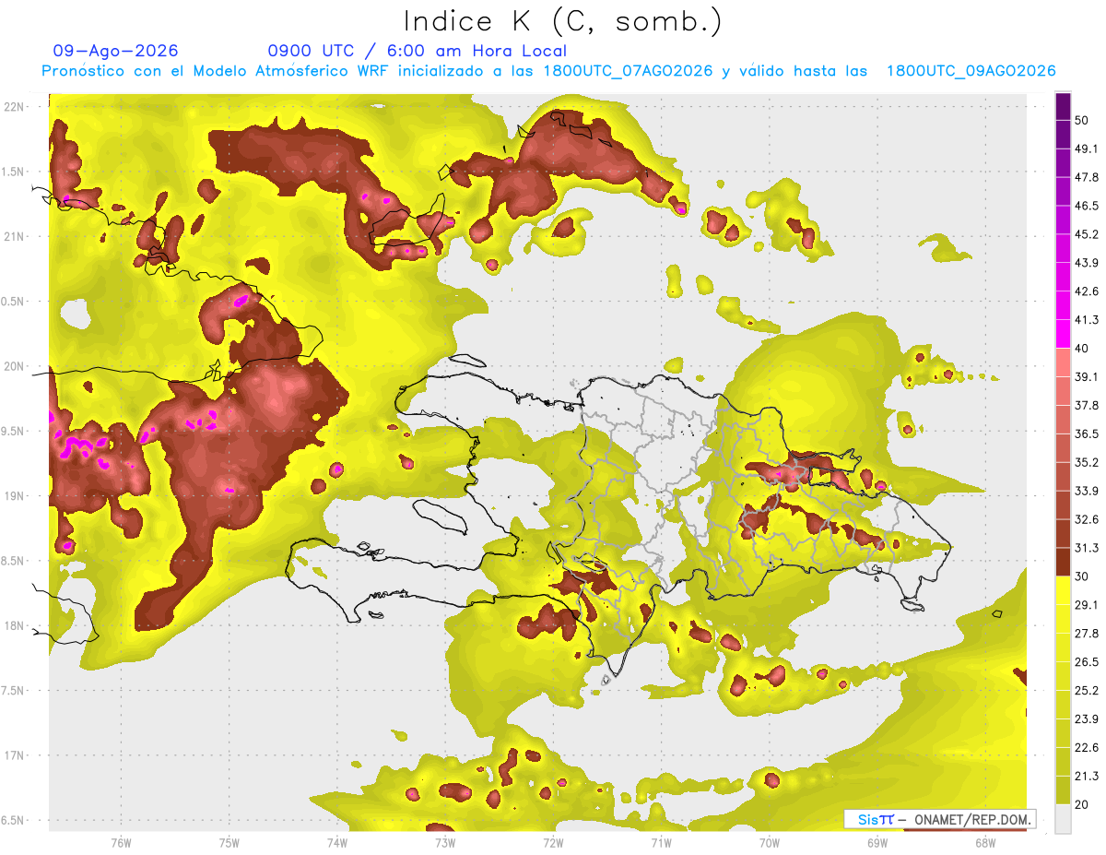Pick the bright yellow swatch between 30 and 29.1

coord(1063,590)
